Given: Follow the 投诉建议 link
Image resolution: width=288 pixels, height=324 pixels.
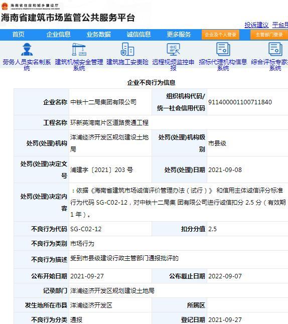Looking at the screenshot, I should (256, 25).
